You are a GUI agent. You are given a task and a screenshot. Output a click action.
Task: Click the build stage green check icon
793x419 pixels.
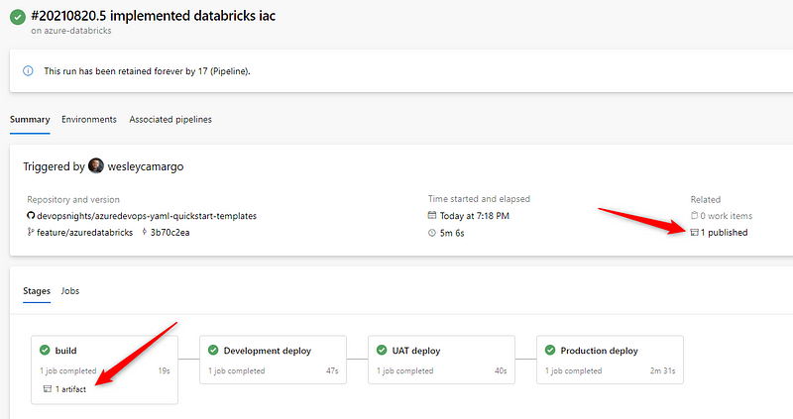pyautogui.click(x=44, y=351)
